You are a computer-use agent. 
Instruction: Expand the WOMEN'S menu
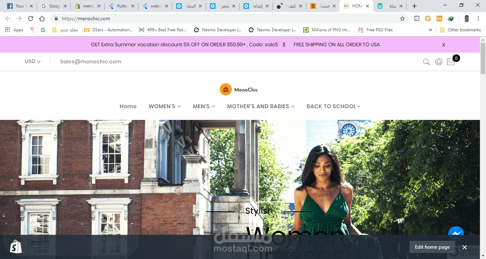pos(165,106)
